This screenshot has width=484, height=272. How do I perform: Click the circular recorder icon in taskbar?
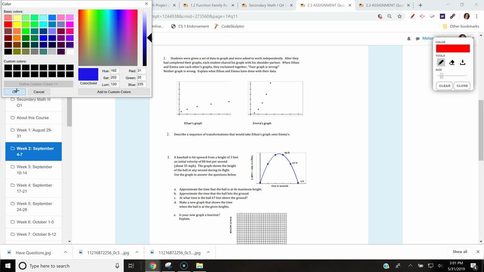click(184, 266)
